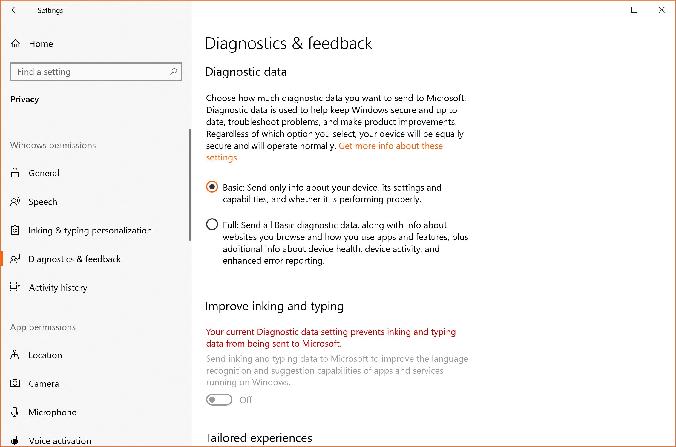Select the Full diagnostic data radio button
This screenshot has height=447, width=676.
(212, 224)
